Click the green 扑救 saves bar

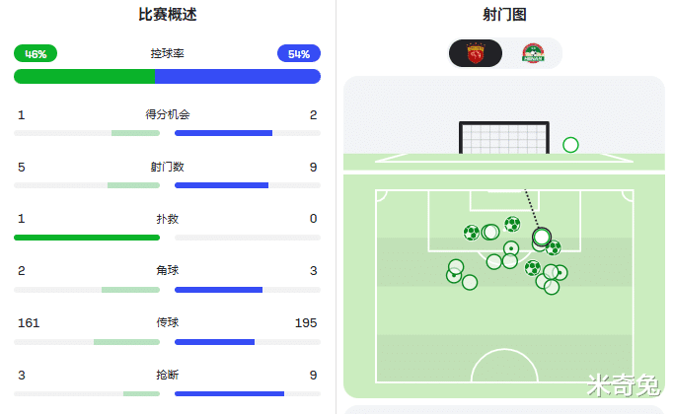[87, 238]
